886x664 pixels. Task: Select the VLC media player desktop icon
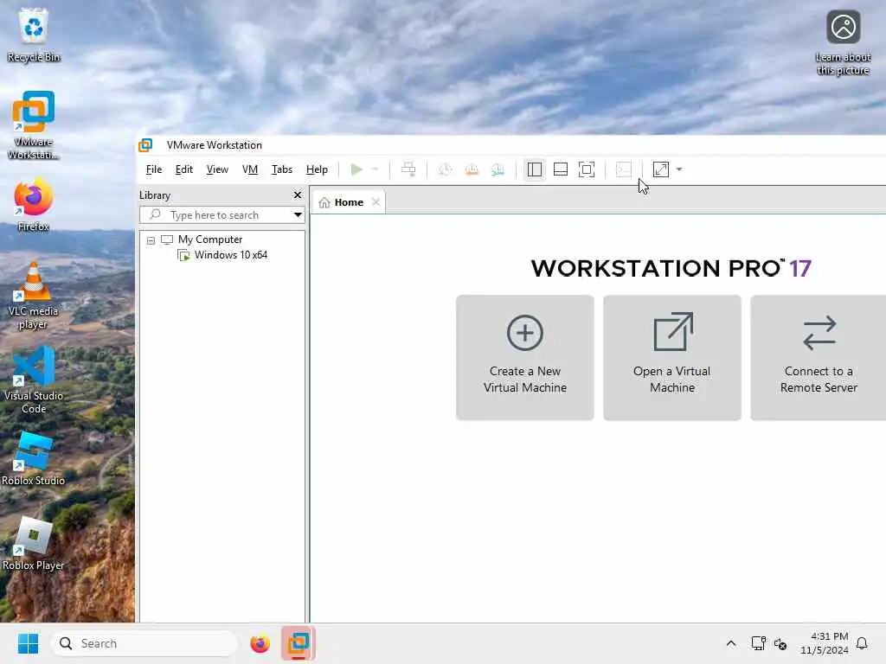click(x=34, y=296)
